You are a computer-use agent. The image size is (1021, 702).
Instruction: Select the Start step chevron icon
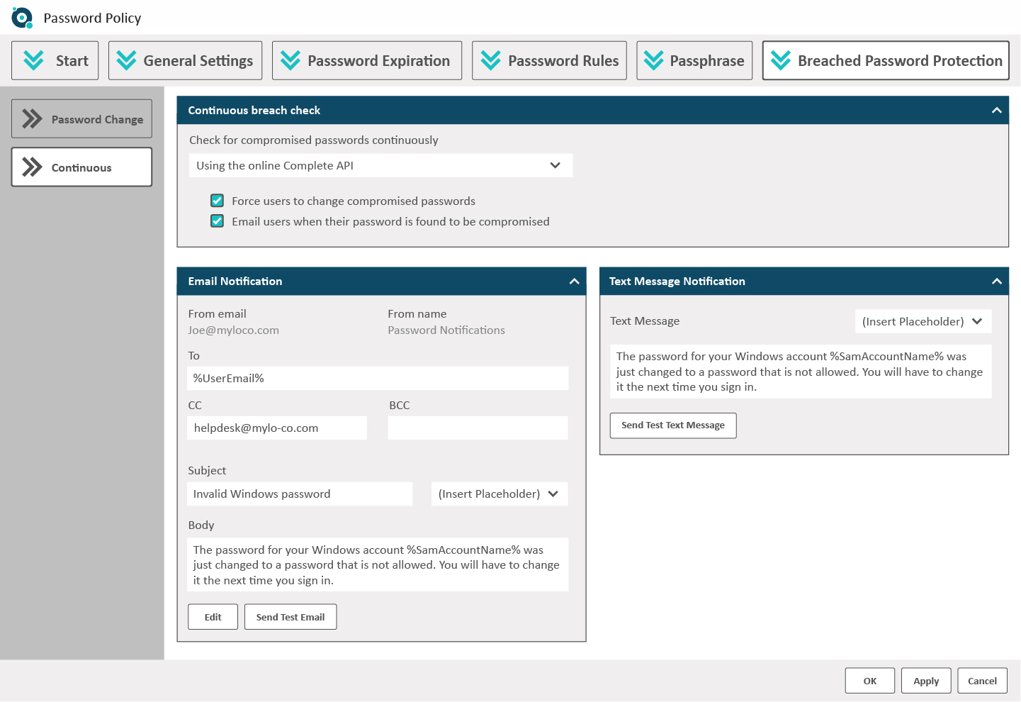33,60
